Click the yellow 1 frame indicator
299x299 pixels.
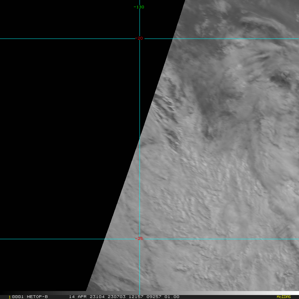click(10, 297)
